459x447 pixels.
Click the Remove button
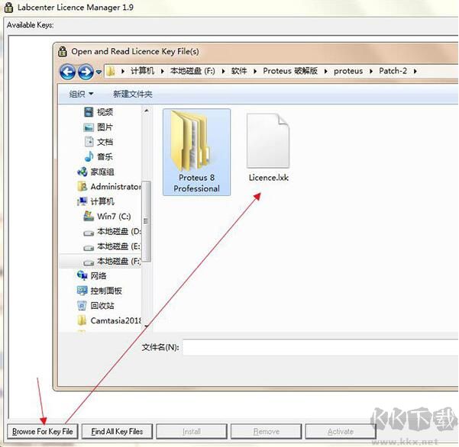click(267, 432)
